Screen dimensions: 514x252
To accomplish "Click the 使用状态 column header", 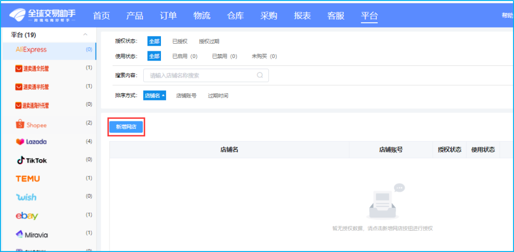I will [483, 150].
